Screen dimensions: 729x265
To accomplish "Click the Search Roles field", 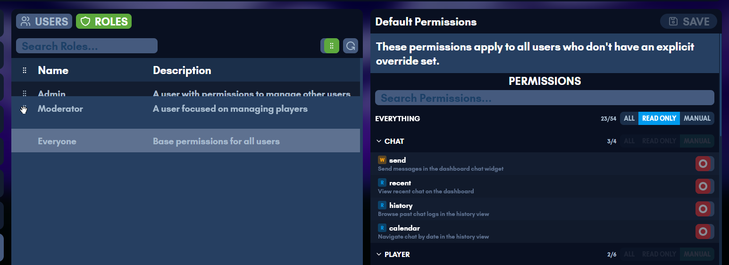I will coord(87,46).
